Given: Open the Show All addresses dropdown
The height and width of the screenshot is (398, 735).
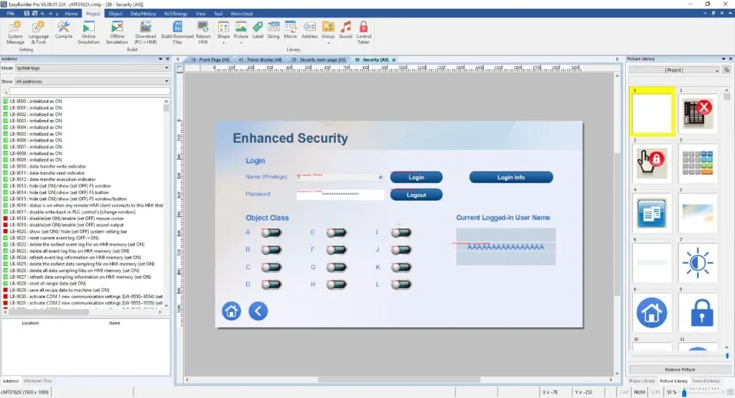Looking at the screenshot, I should point(92,81).
